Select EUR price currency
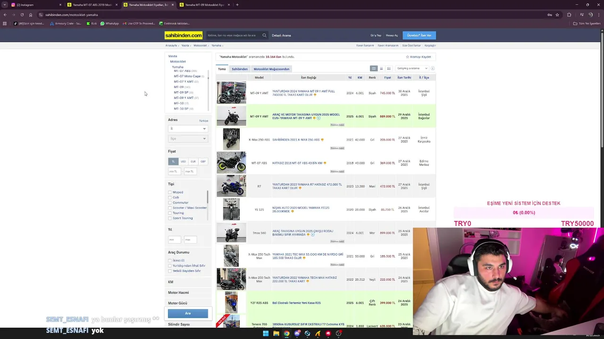 [193, 161]
